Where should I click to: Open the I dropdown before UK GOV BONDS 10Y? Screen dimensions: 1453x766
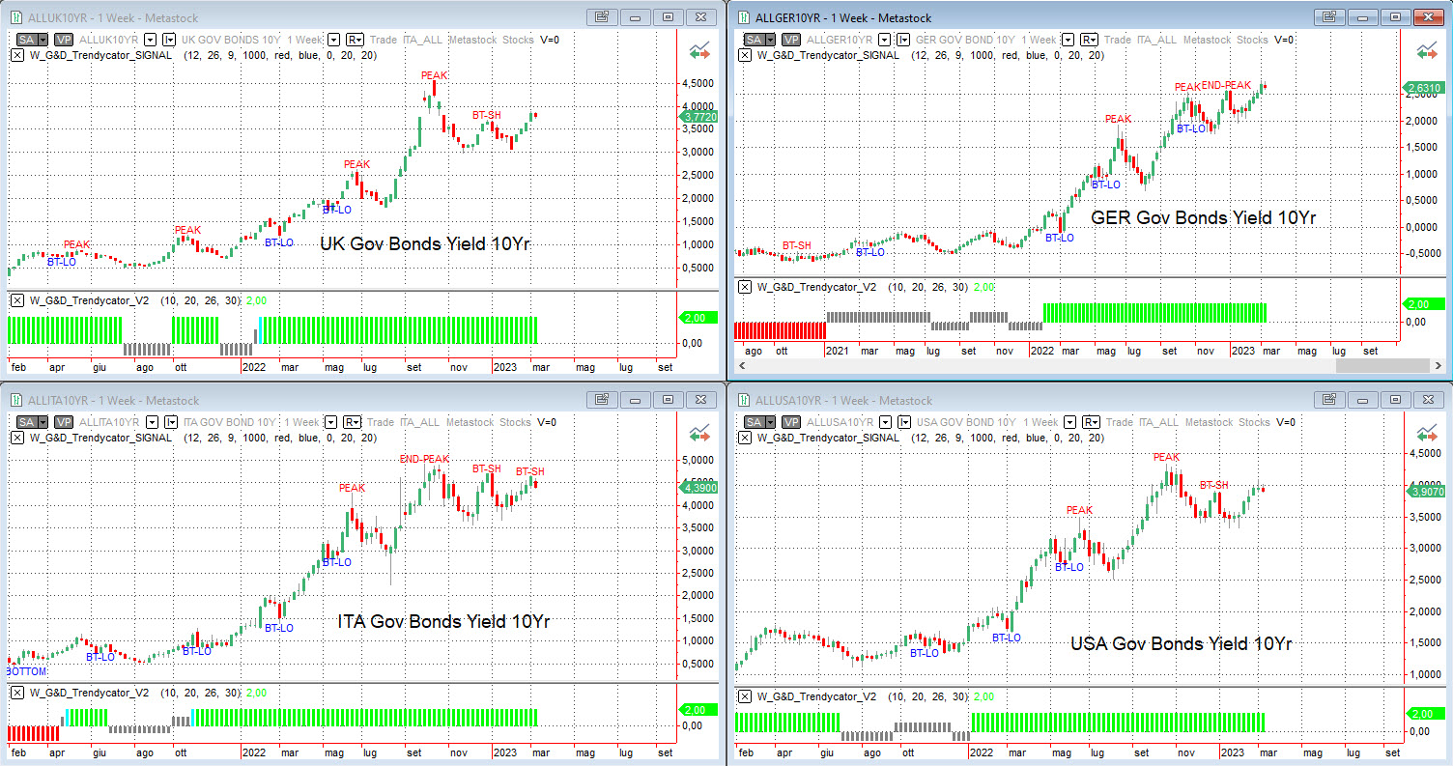(x=169, y=40)
